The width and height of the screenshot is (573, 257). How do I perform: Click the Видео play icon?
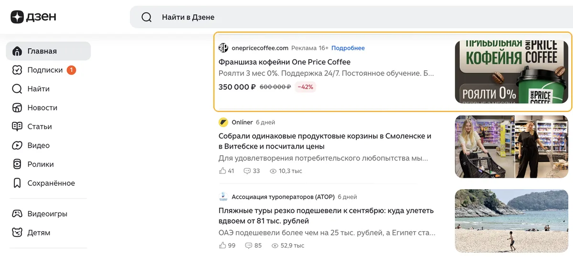click(x=17, y=146)
